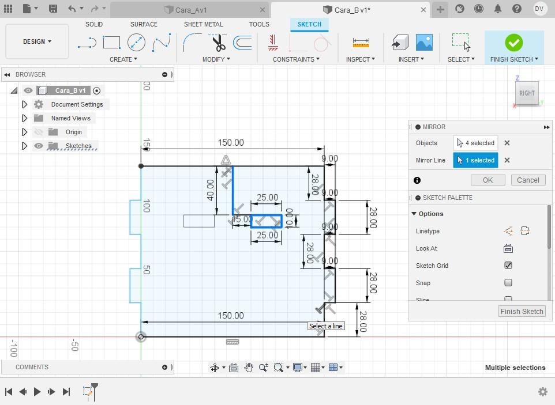Toggle visibility of Sketches folder
The height and width of the screenshot is (405, 555).
click(x=39, y=146)
